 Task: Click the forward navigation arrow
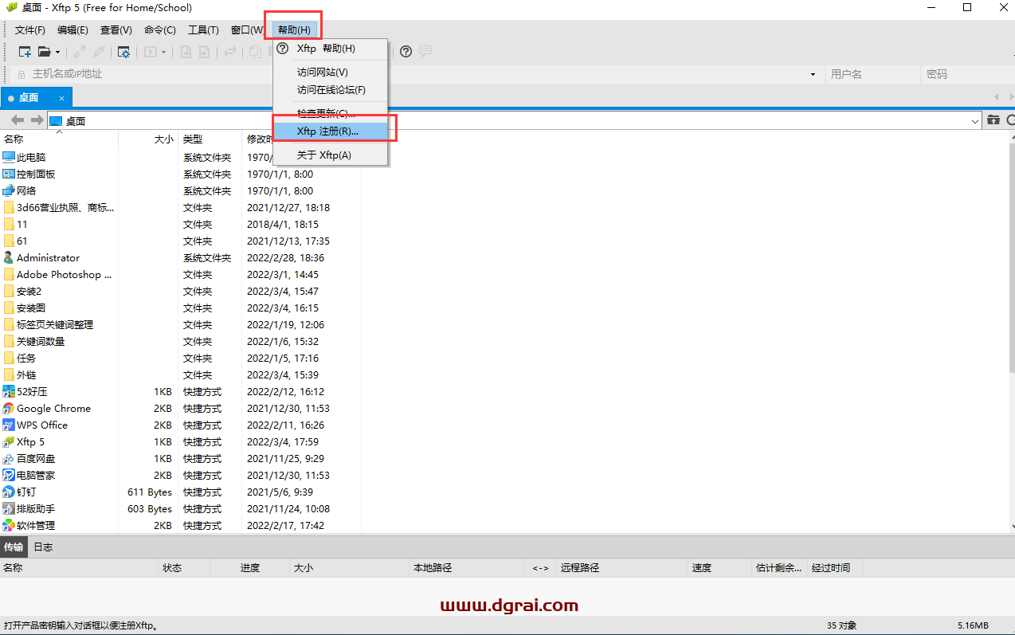[x=37, y=120]
